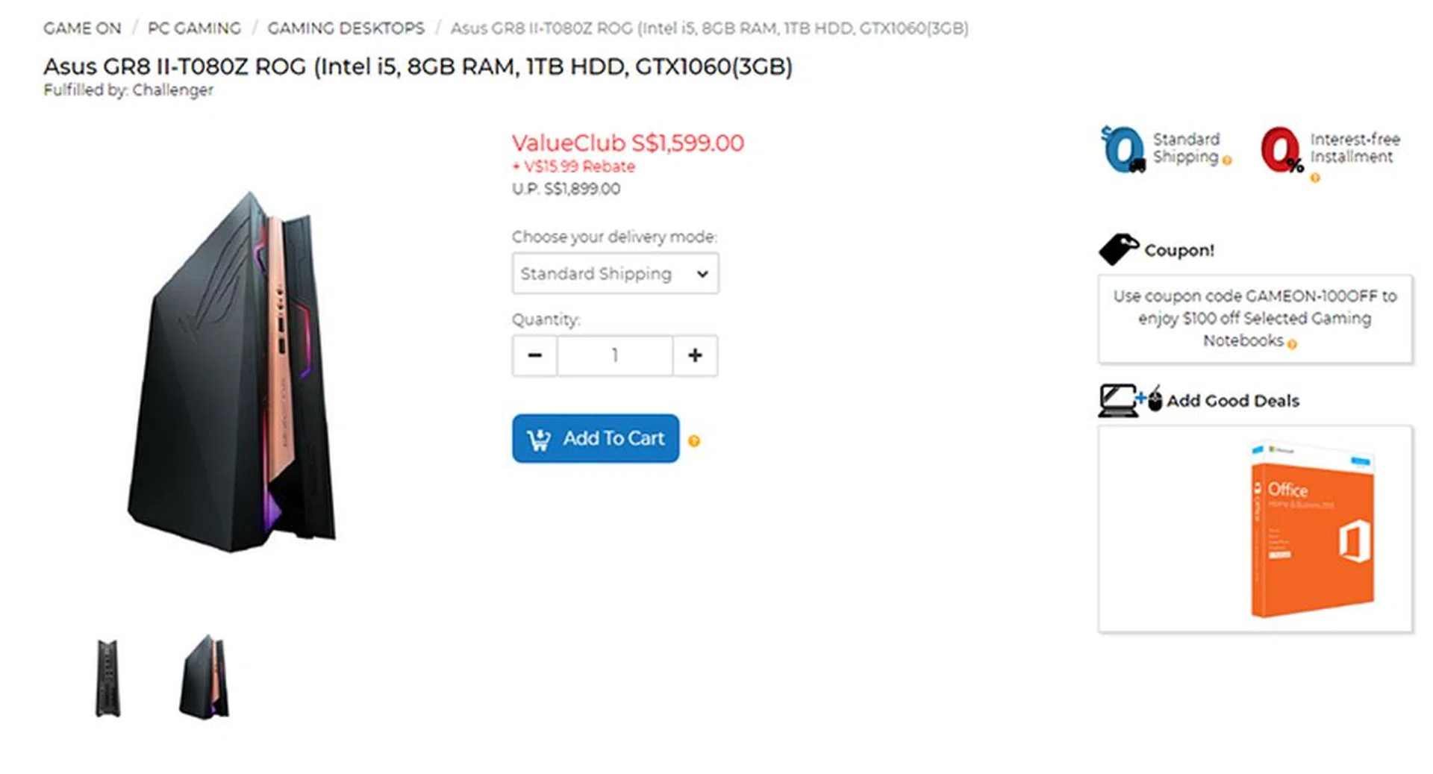Open the delivery mode dropdown
This screenshot has height=774, width=1433.
click(616, 273)
